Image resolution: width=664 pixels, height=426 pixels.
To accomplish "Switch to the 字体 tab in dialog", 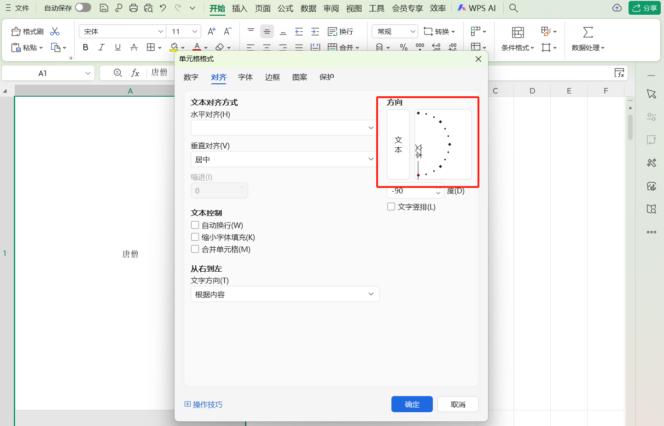I will [245, 77].
